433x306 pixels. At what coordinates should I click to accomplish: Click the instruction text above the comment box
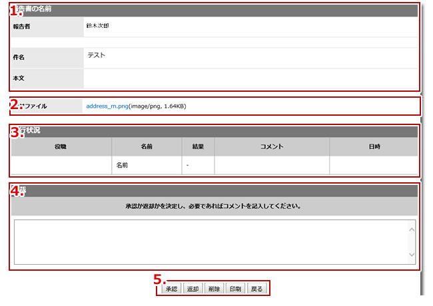coord(214,206)
